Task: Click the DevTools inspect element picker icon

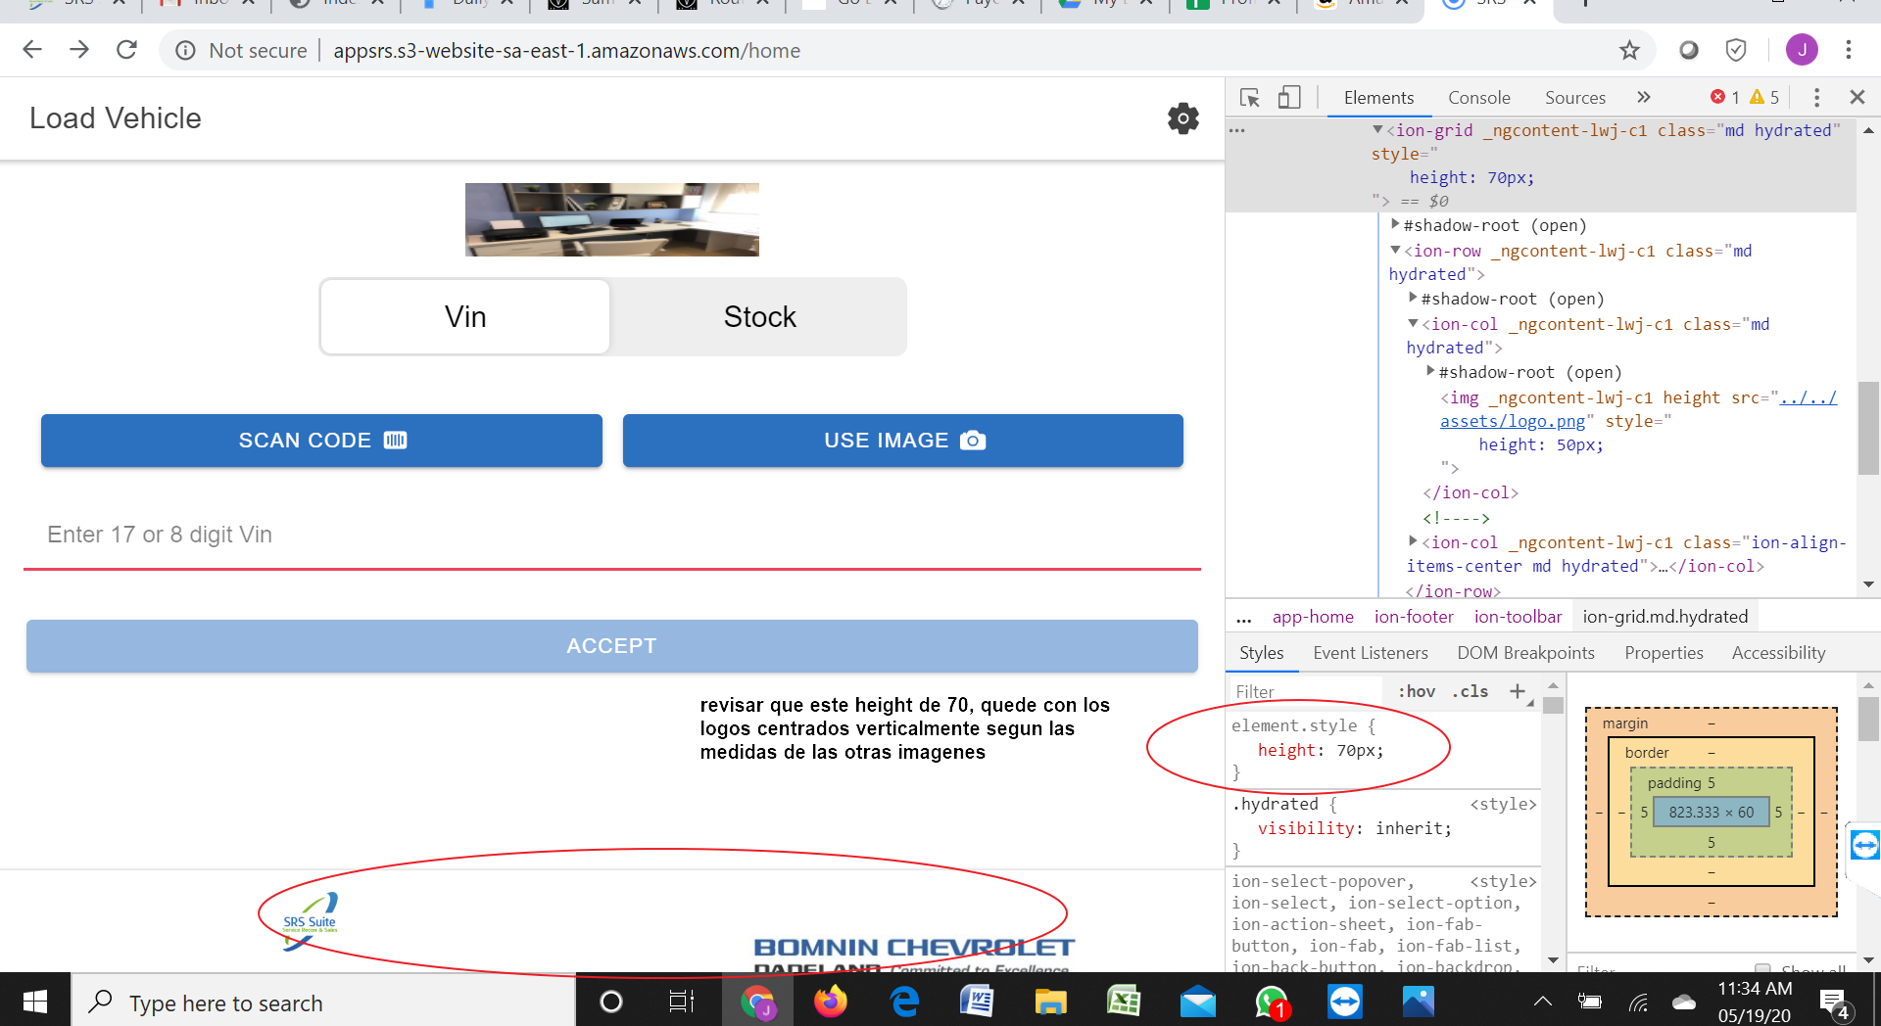Action: click(x=1249, y=98)
